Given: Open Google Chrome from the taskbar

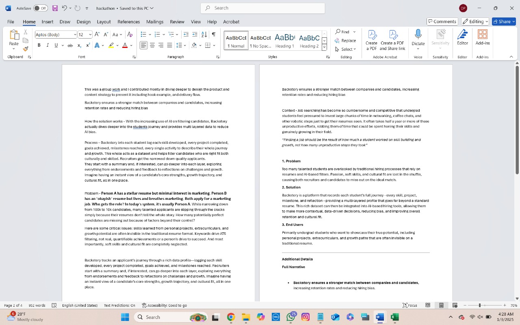Looking at the screenshot, I should point(231,317).
